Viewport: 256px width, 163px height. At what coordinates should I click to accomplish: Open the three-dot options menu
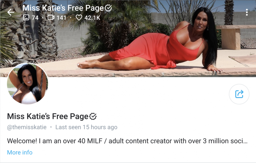click(247, 12)
